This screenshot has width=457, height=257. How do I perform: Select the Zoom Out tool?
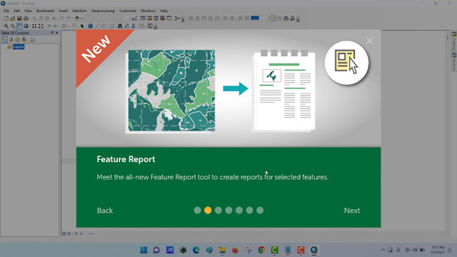(x=13, y=26)
